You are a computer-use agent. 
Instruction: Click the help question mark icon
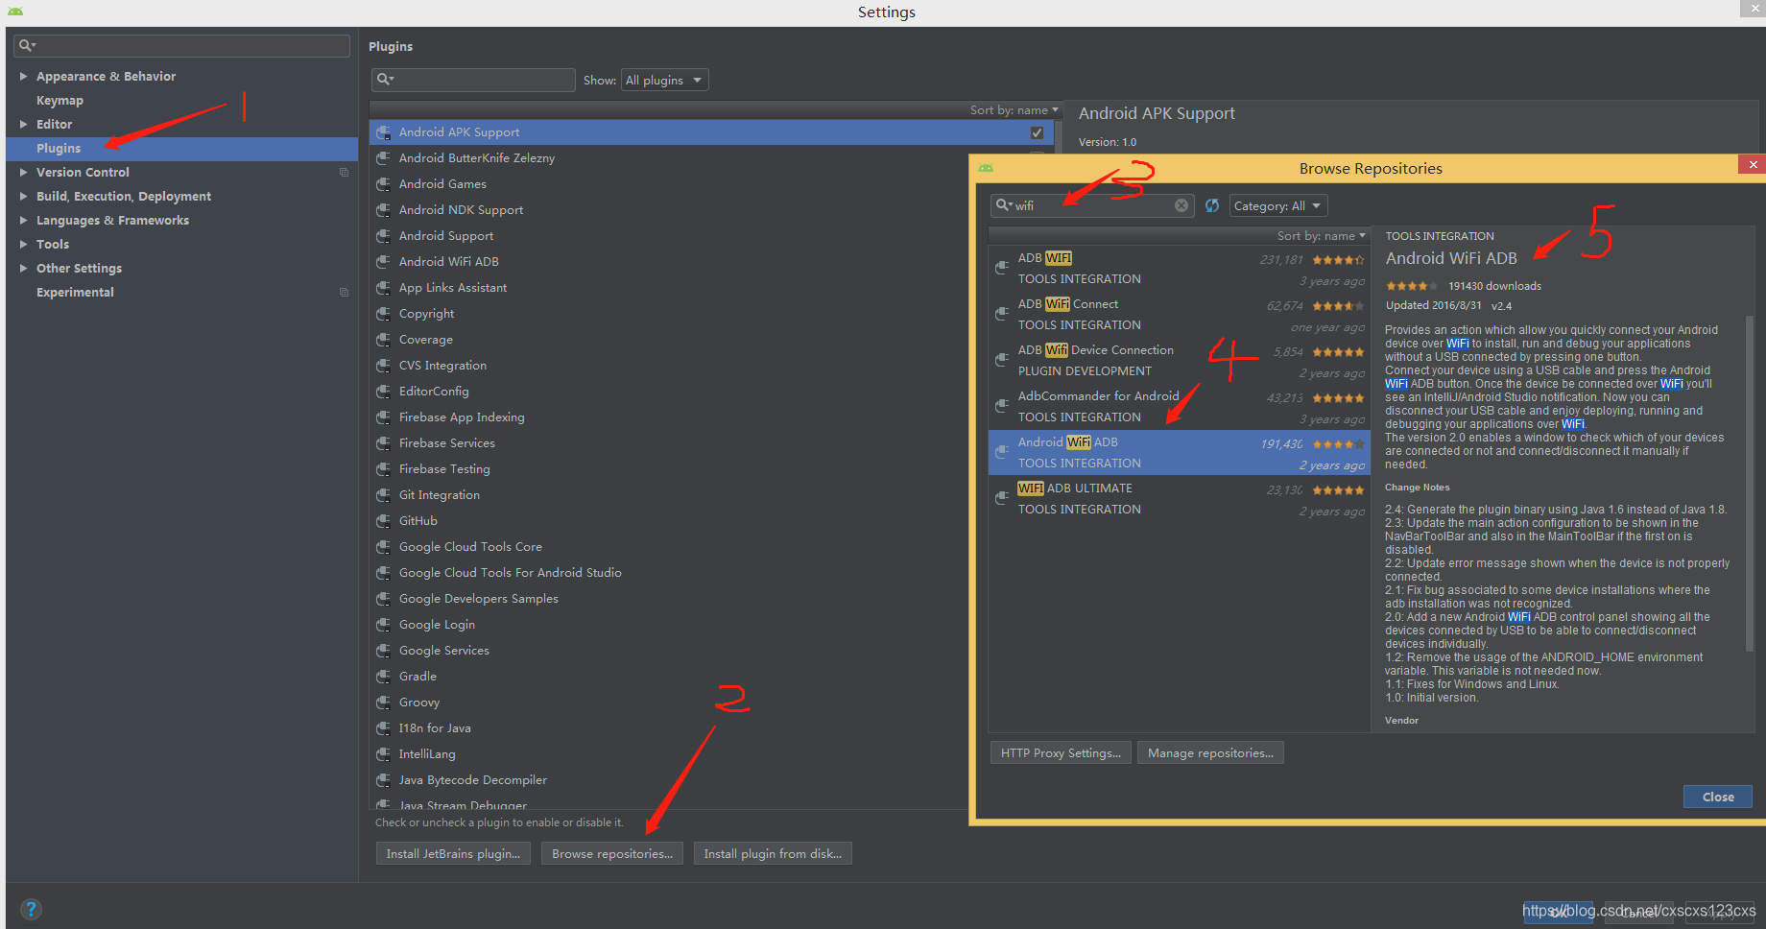[x=31, y=909]
